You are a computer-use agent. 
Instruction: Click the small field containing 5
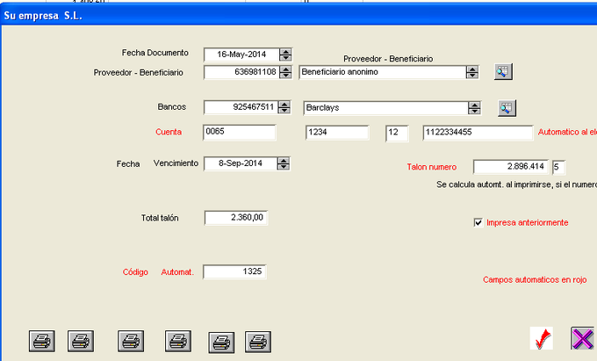click(x=558, y=167)
